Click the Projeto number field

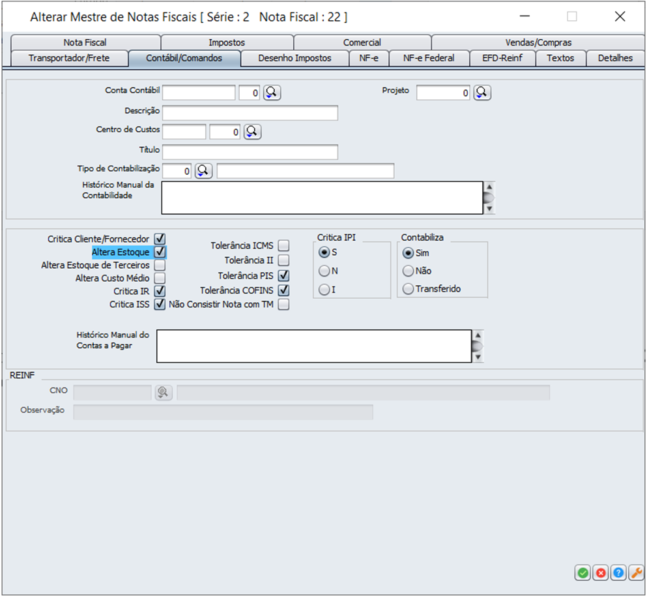tap(443, 93)
